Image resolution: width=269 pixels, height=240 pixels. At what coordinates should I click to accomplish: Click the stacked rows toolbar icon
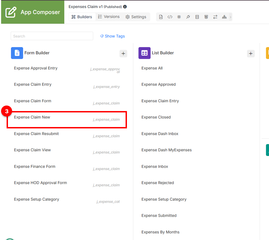[x=197, y=17]
